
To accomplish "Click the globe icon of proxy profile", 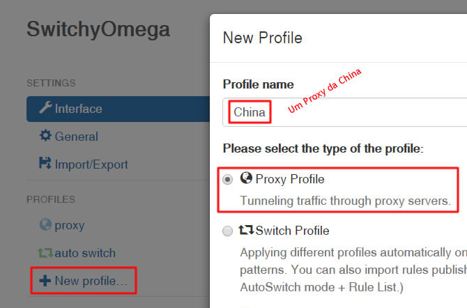I will coord(45,224).
